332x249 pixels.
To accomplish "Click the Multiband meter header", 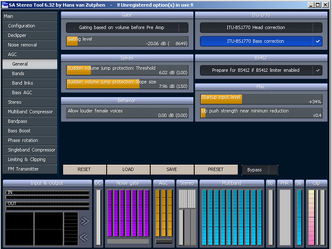I will 232,183.
